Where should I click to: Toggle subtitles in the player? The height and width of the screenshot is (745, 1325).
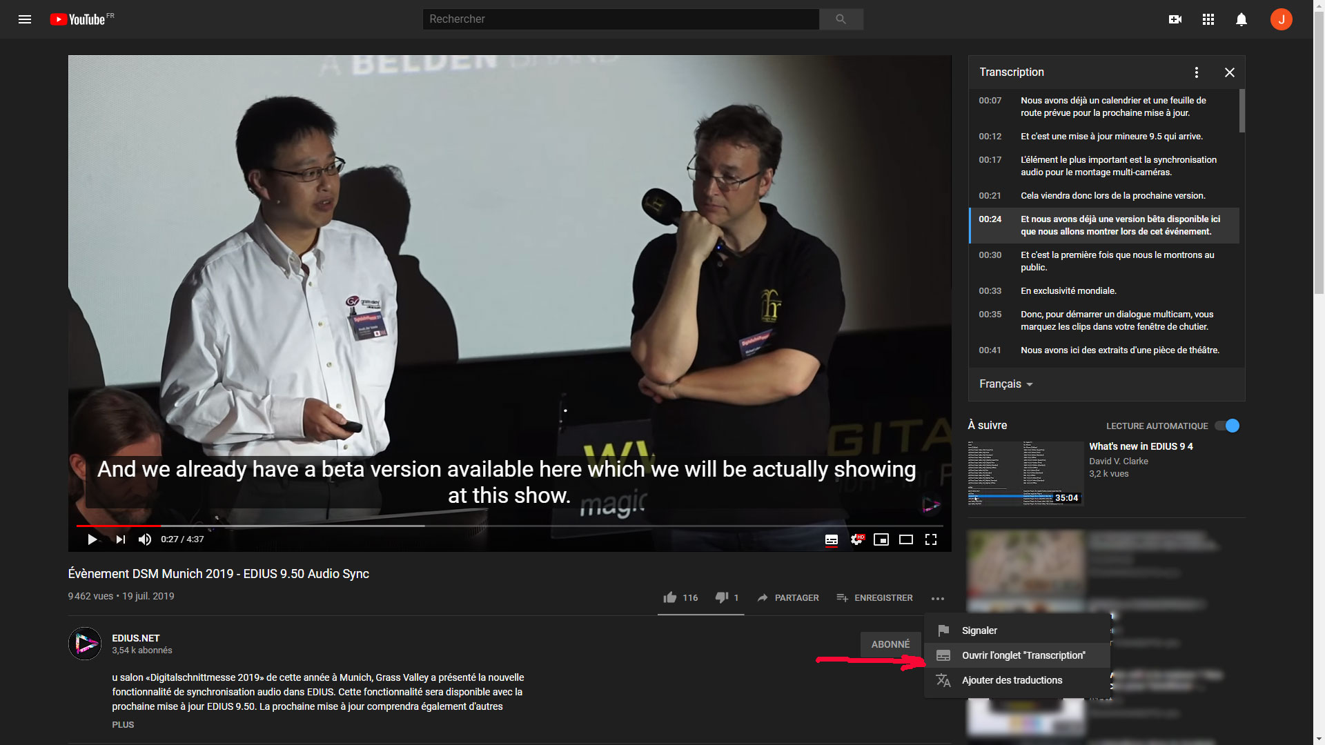point(832,539)
